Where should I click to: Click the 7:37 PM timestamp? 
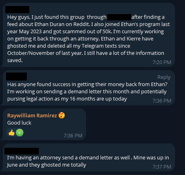point(162,167)
